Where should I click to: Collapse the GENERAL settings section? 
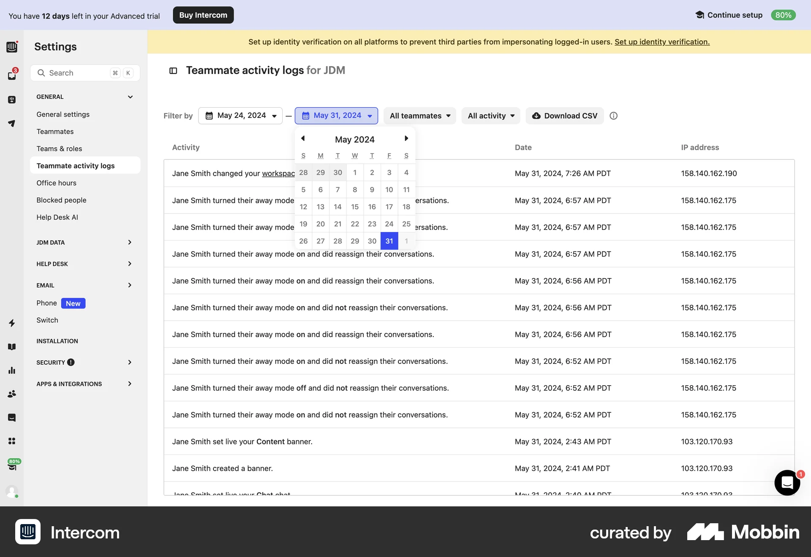coord(130,97)
